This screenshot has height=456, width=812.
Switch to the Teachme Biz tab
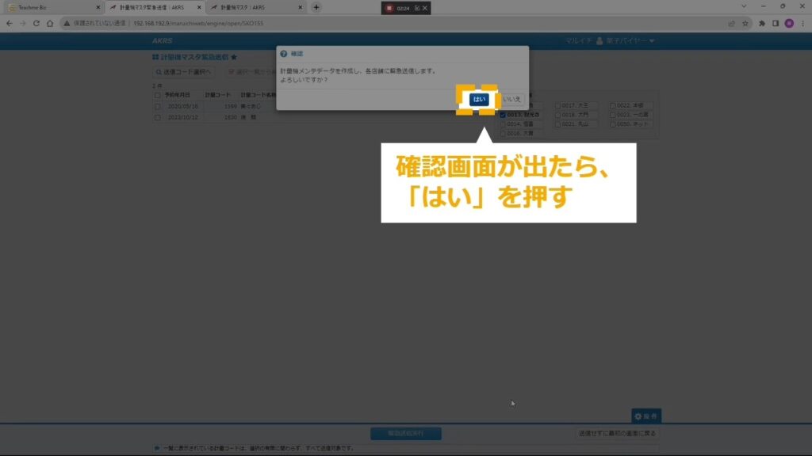coord(52,7)
